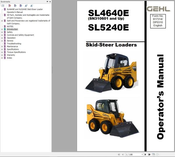This screenshot has height=157, width=175.
Task: Jump to the last page
Action: pos(149,155)
